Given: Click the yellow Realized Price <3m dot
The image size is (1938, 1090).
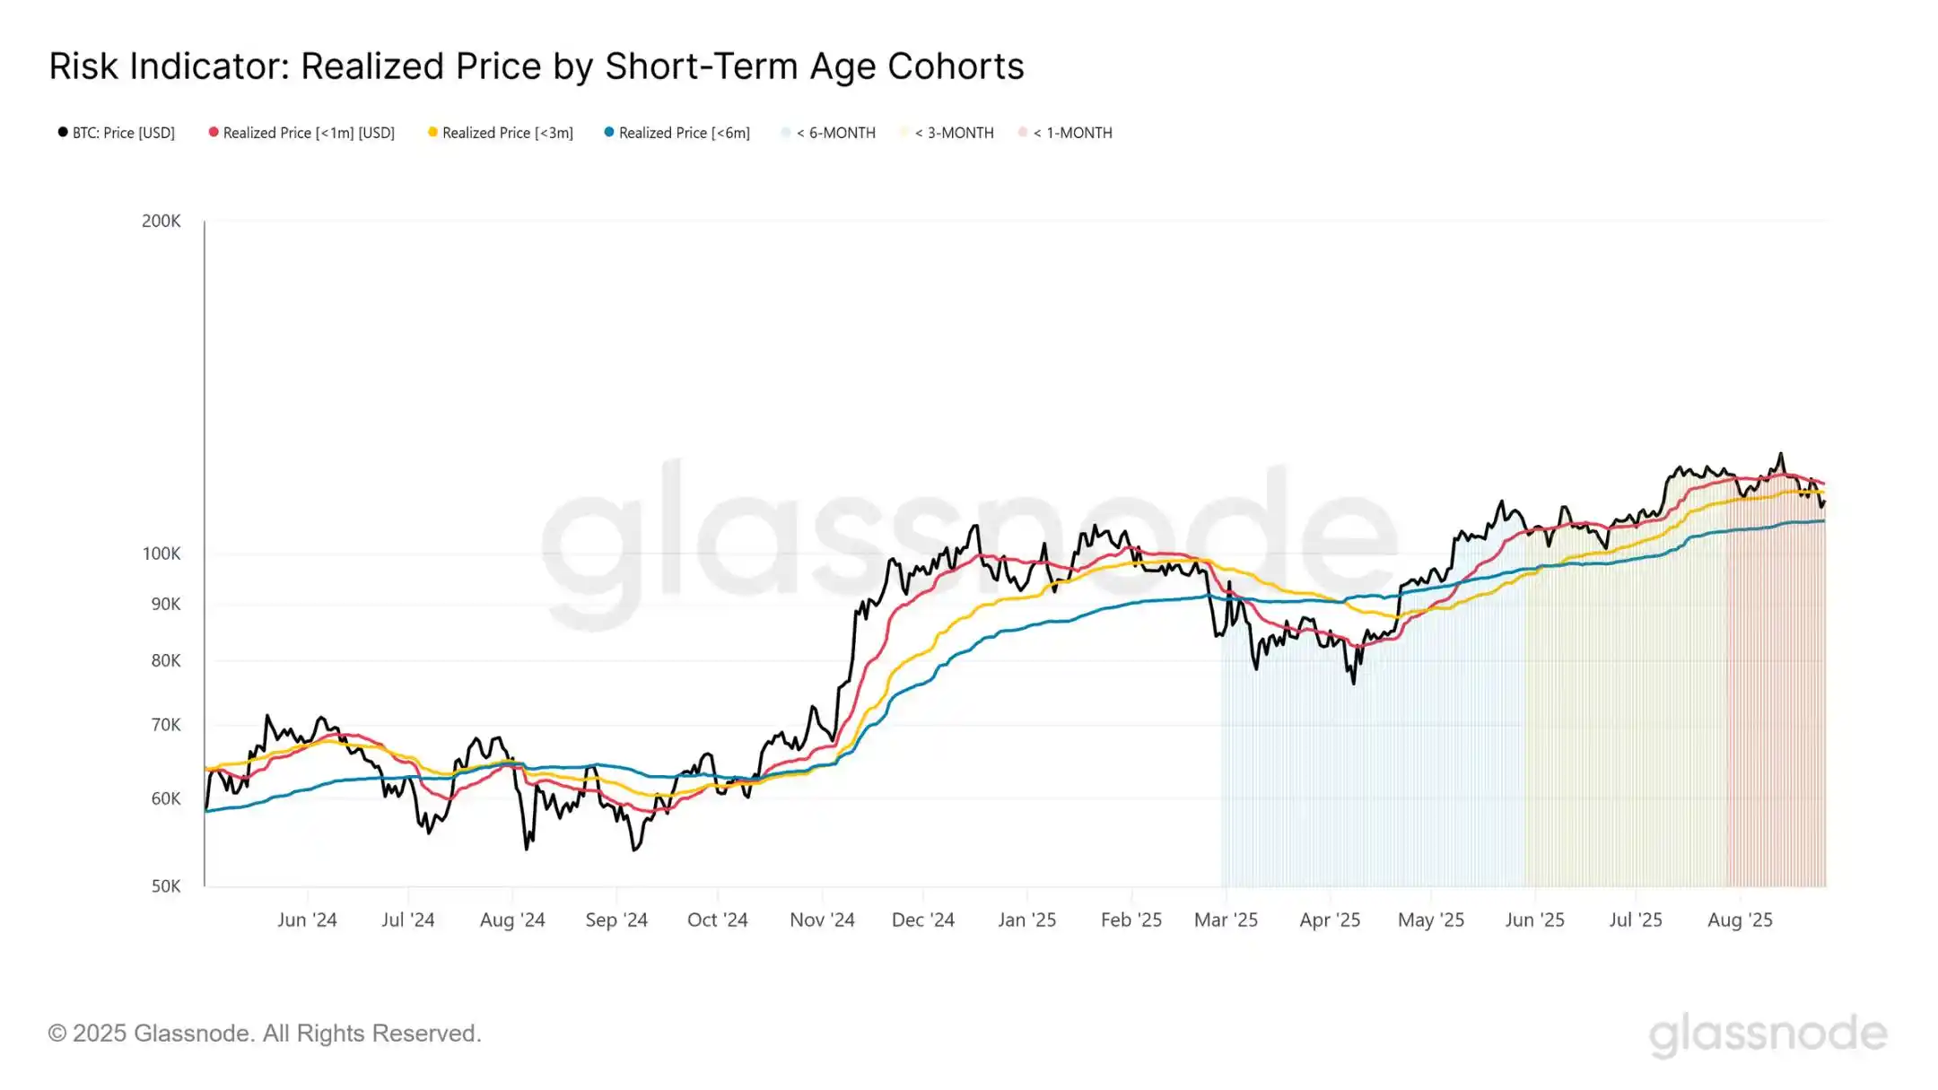Looking at the screenshot, I should coord(433,132).
